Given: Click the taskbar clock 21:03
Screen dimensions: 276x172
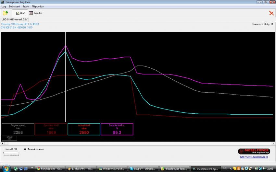Looking at the screenshot, I should click(x=270, y=169).
